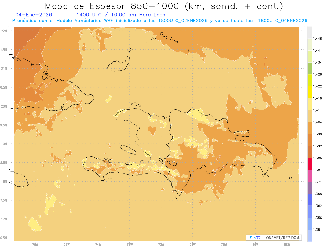Click the green colorbar segment above 1.428
The width and height of the screenshot is (322, 248).
[309, 68]
